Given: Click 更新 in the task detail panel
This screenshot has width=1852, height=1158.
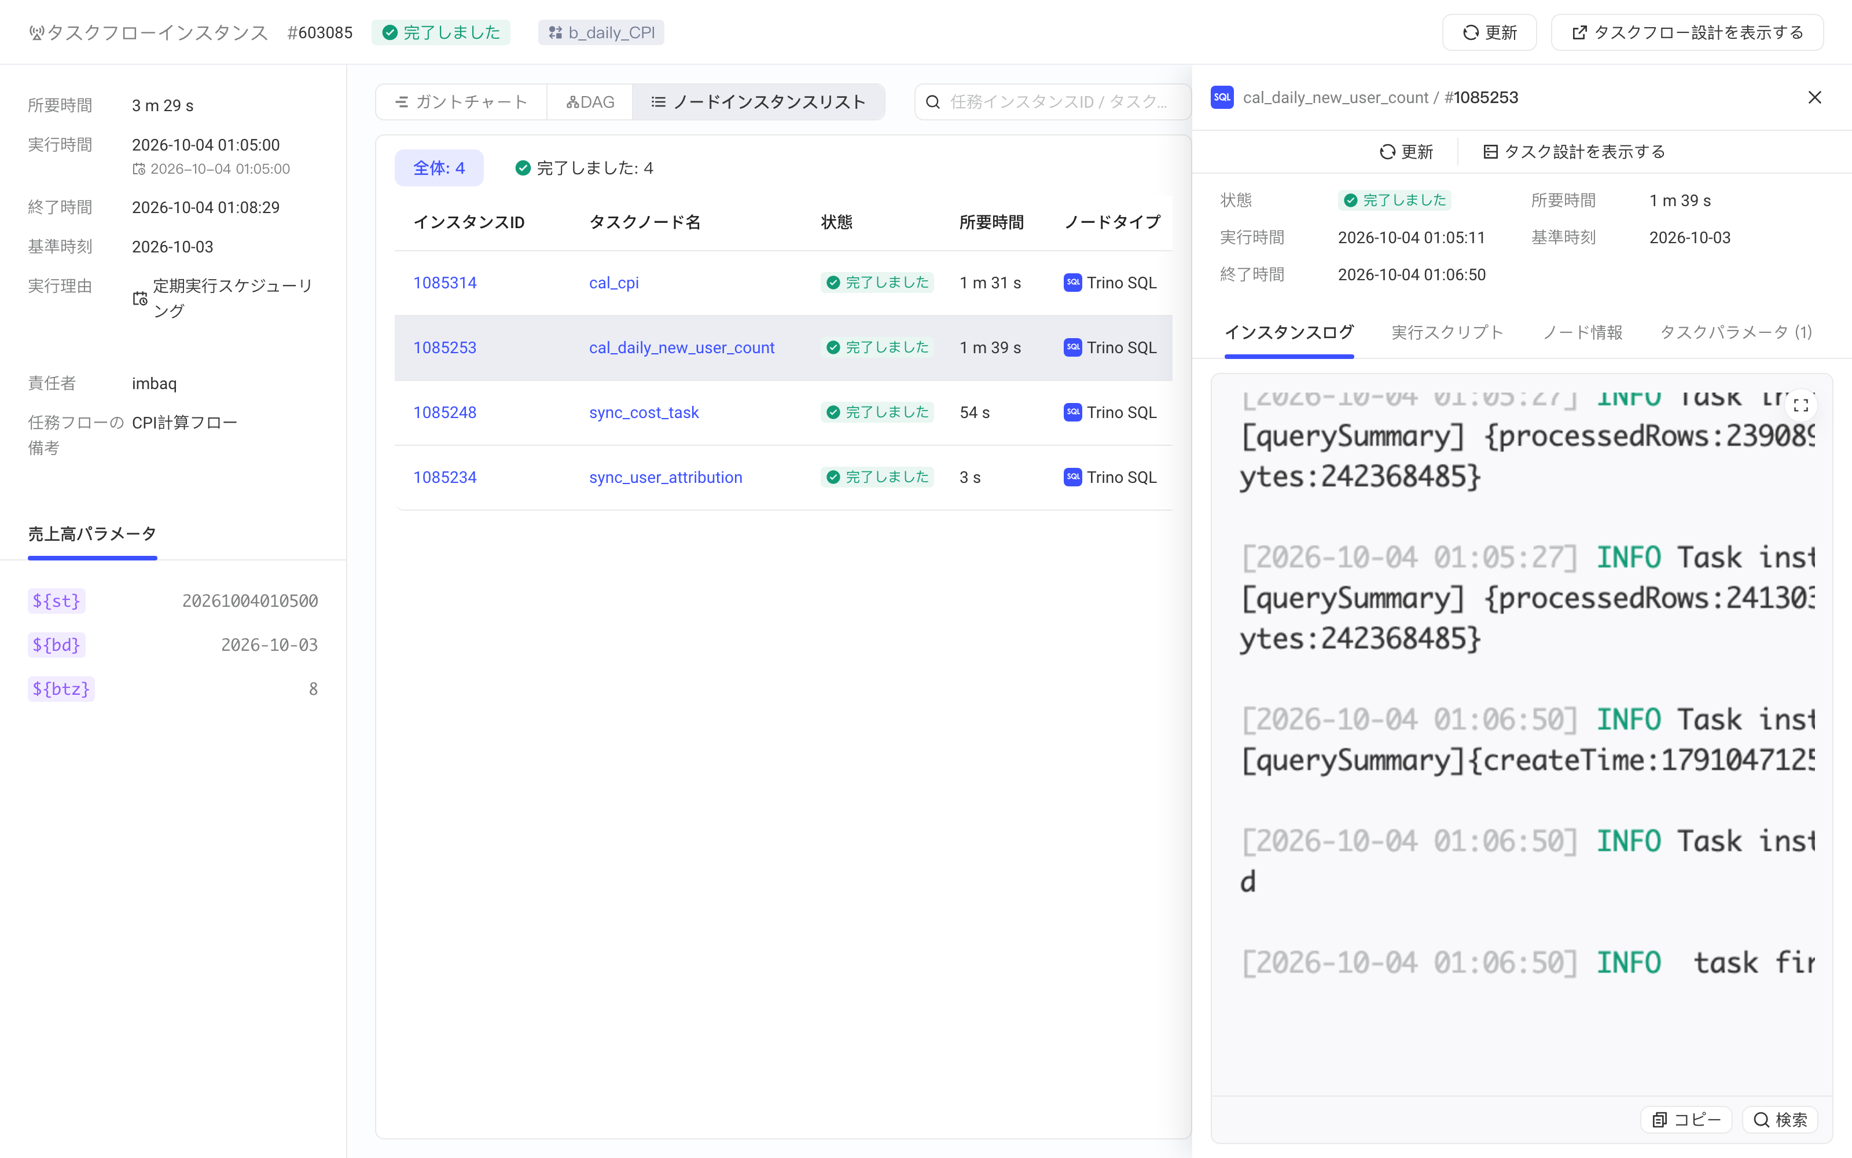Looking at the screenshot, I should point(1406,152).
